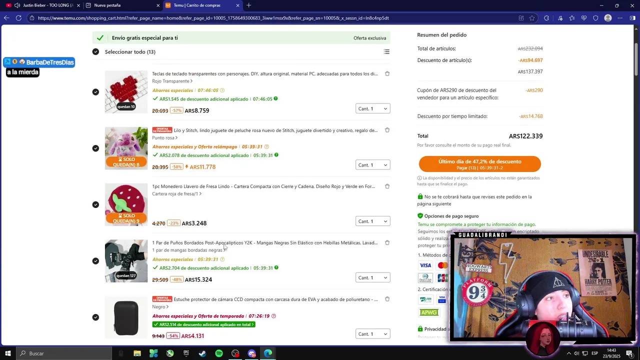
Task: Click the taskbar Buscar search box
Action: (64, 353)
